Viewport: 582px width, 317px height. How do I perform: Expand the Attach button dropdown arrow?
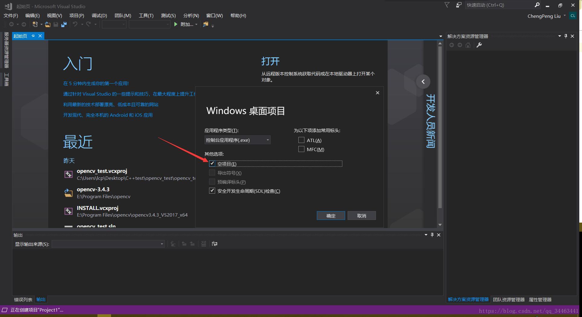click(x=196, y=24)
